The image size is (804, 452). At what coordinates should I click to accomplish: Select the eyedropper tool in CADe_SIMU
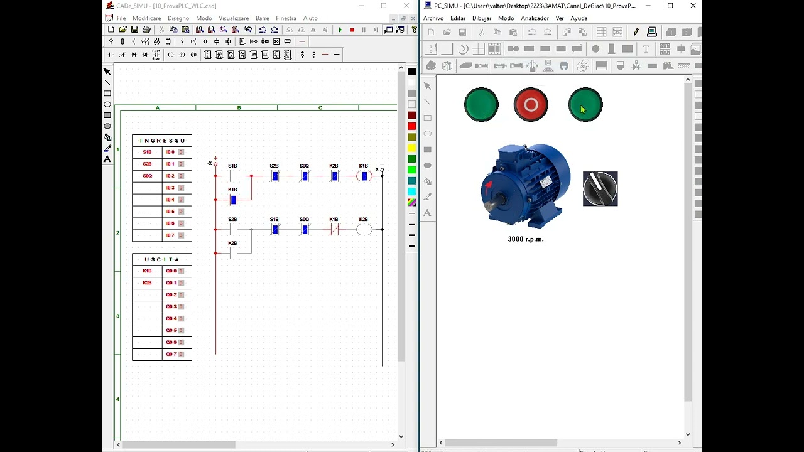click(107, 148)
